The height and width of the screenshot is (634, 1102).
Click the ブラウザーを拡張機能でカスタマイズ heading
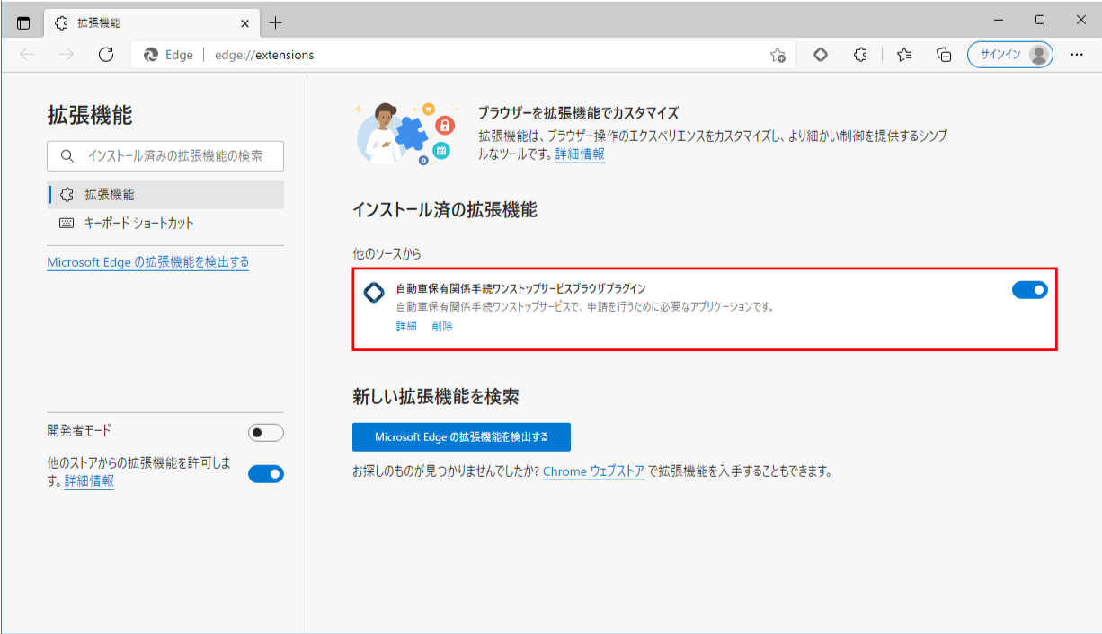point(578,113)
